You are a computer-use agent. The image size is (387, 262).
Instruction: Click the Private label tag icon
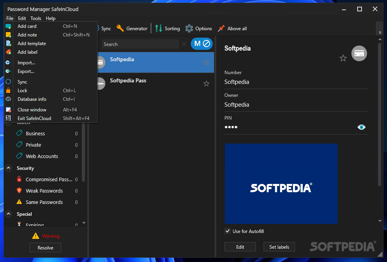pyautogui.click(x=19, y=145)
